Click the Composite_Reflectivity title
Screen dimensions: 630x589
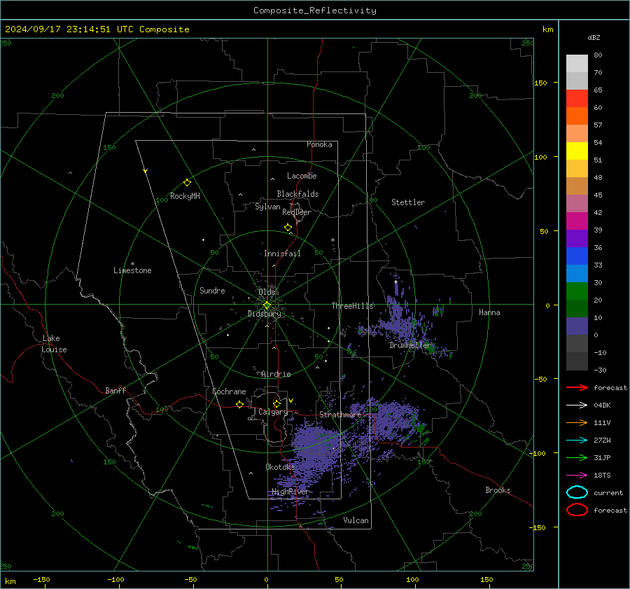[x=315, y=11]
